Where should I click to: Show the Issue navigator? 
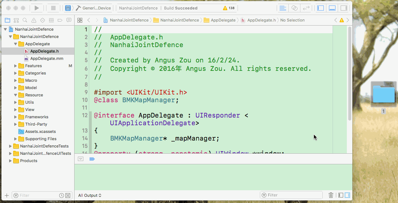coord(34,20)
